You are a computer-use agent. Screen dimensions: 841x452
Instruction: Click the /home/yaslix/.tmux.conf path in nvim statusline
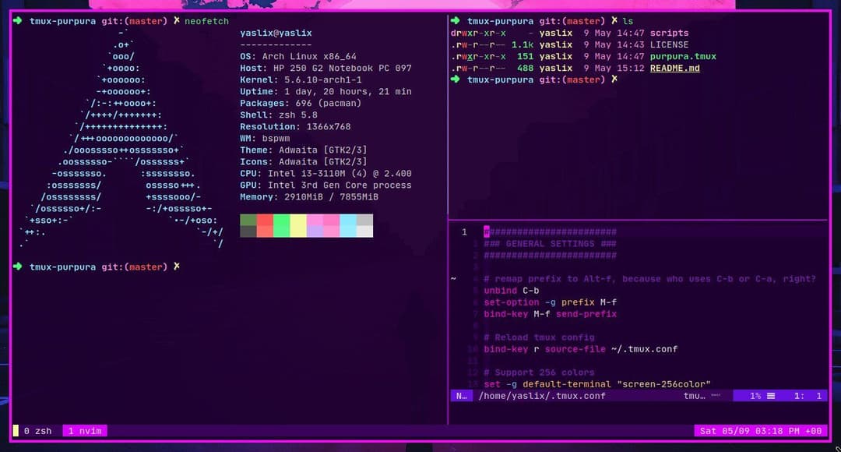tap(542, 396)
